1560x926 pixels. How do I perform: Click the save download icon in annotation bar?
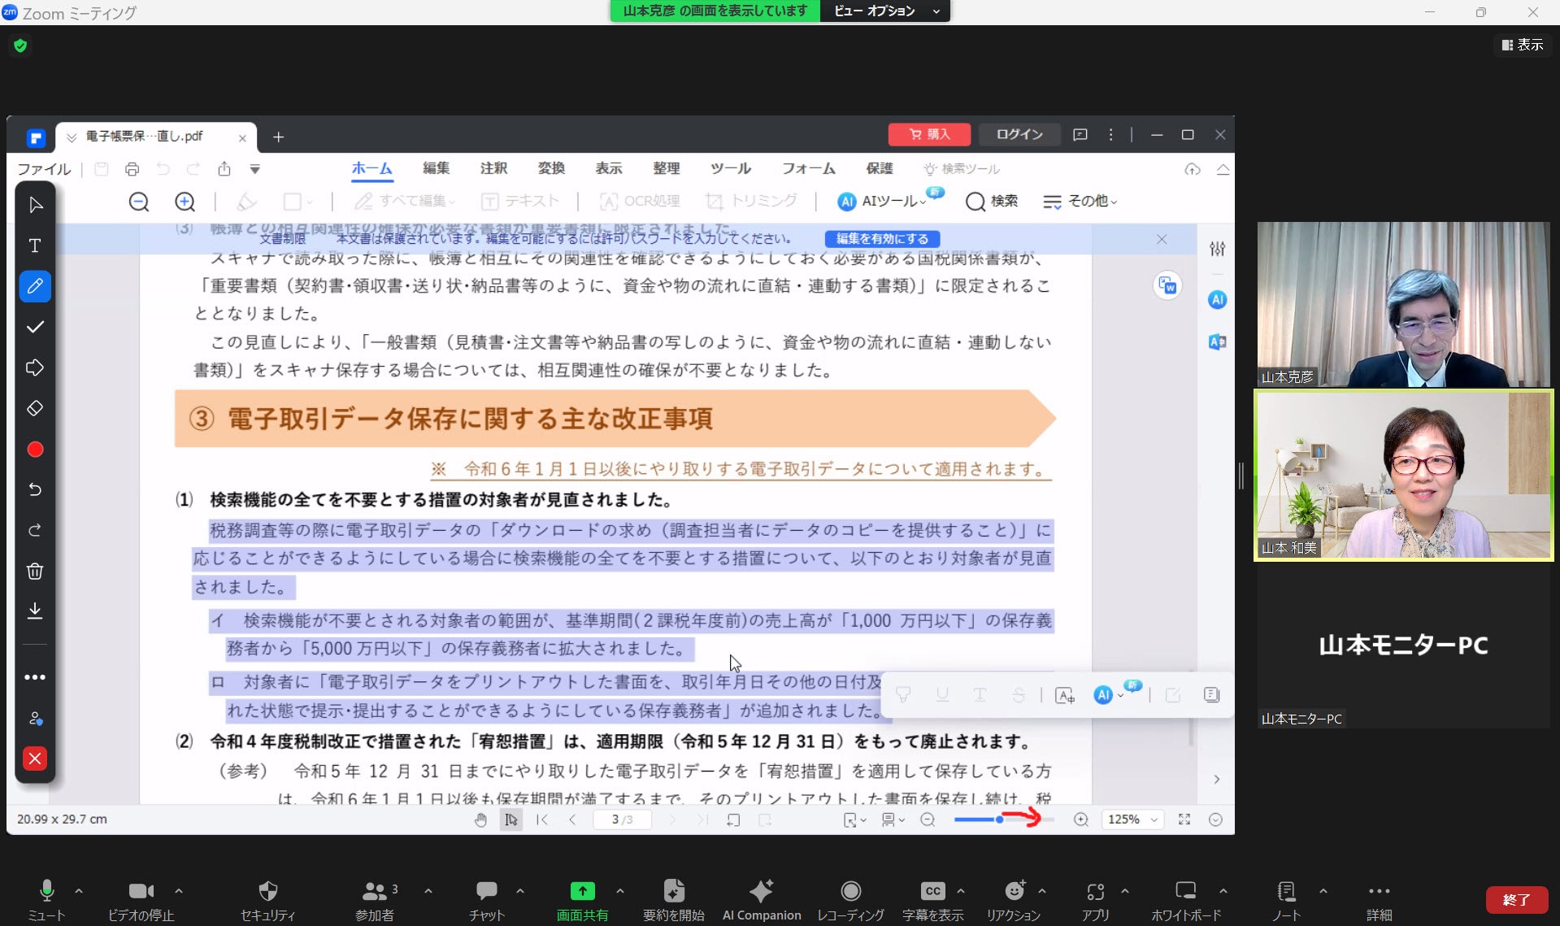click(x=35, y=611)
